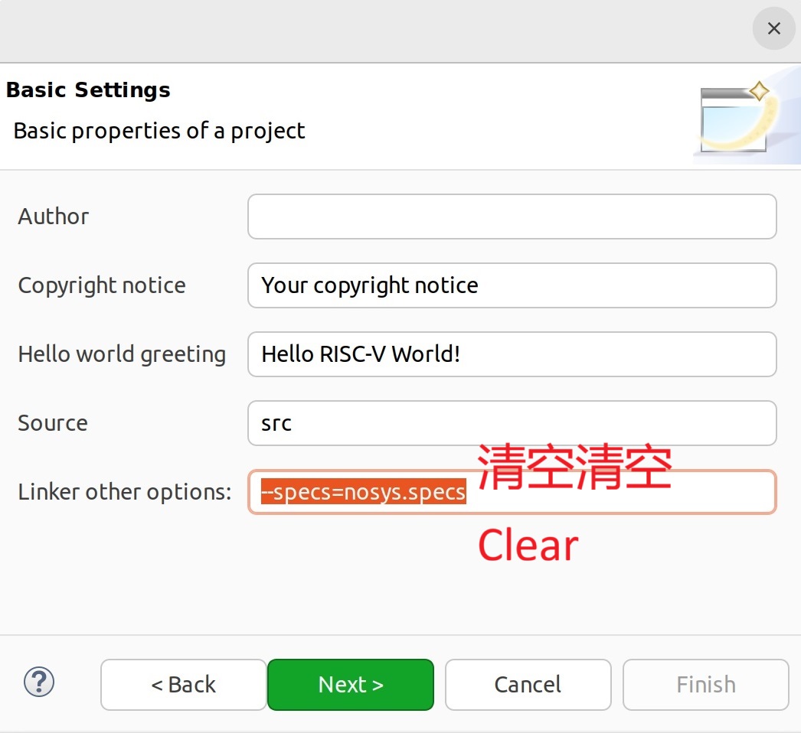Click the 'Copyright notice' label text
This screenshot has width=801, height=733.
coord(102,285)
